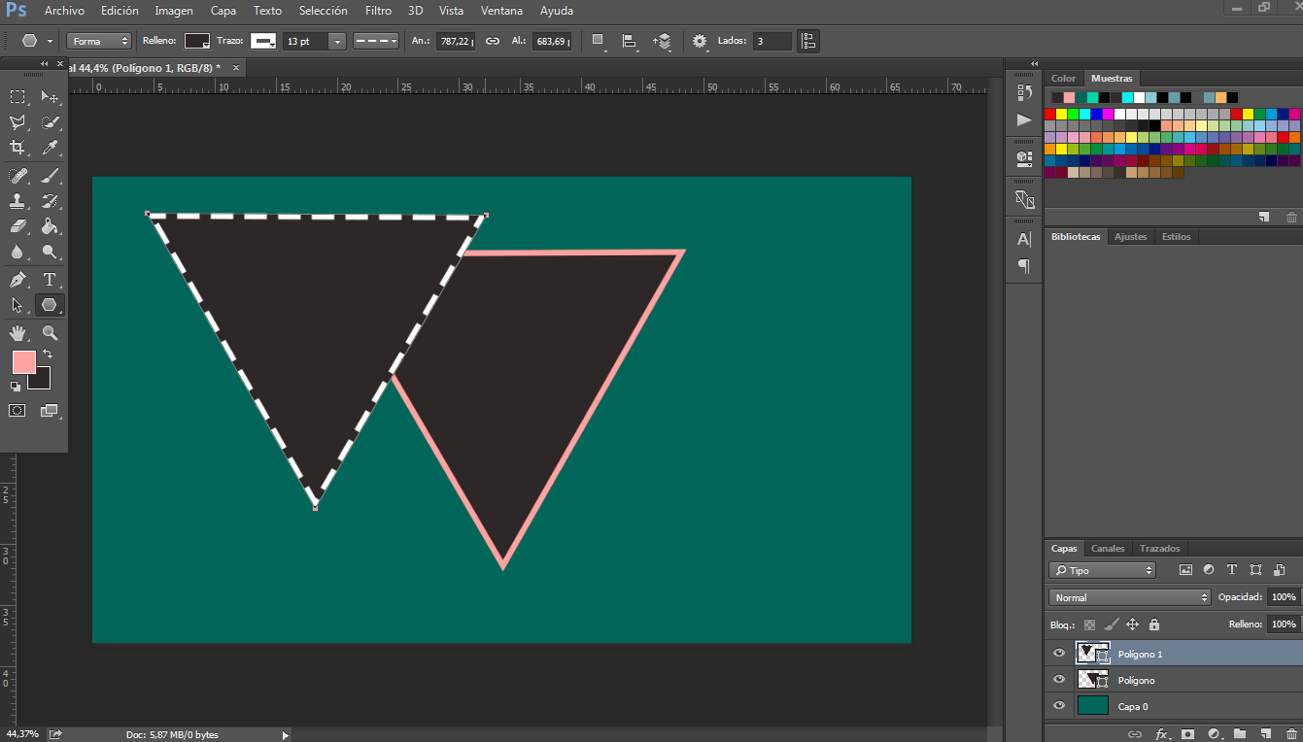Click the Lados sides input field
This screenshot has height=742, width=1303.
point(772,41)
